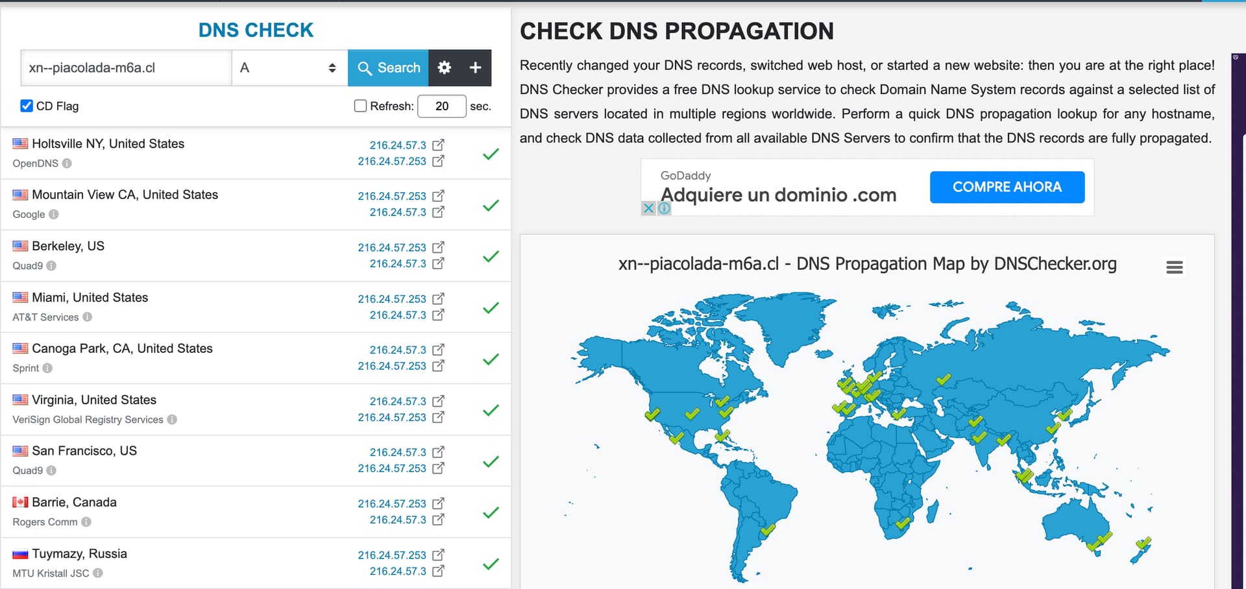
Task: Click the Search button
Action: point(388,67)
